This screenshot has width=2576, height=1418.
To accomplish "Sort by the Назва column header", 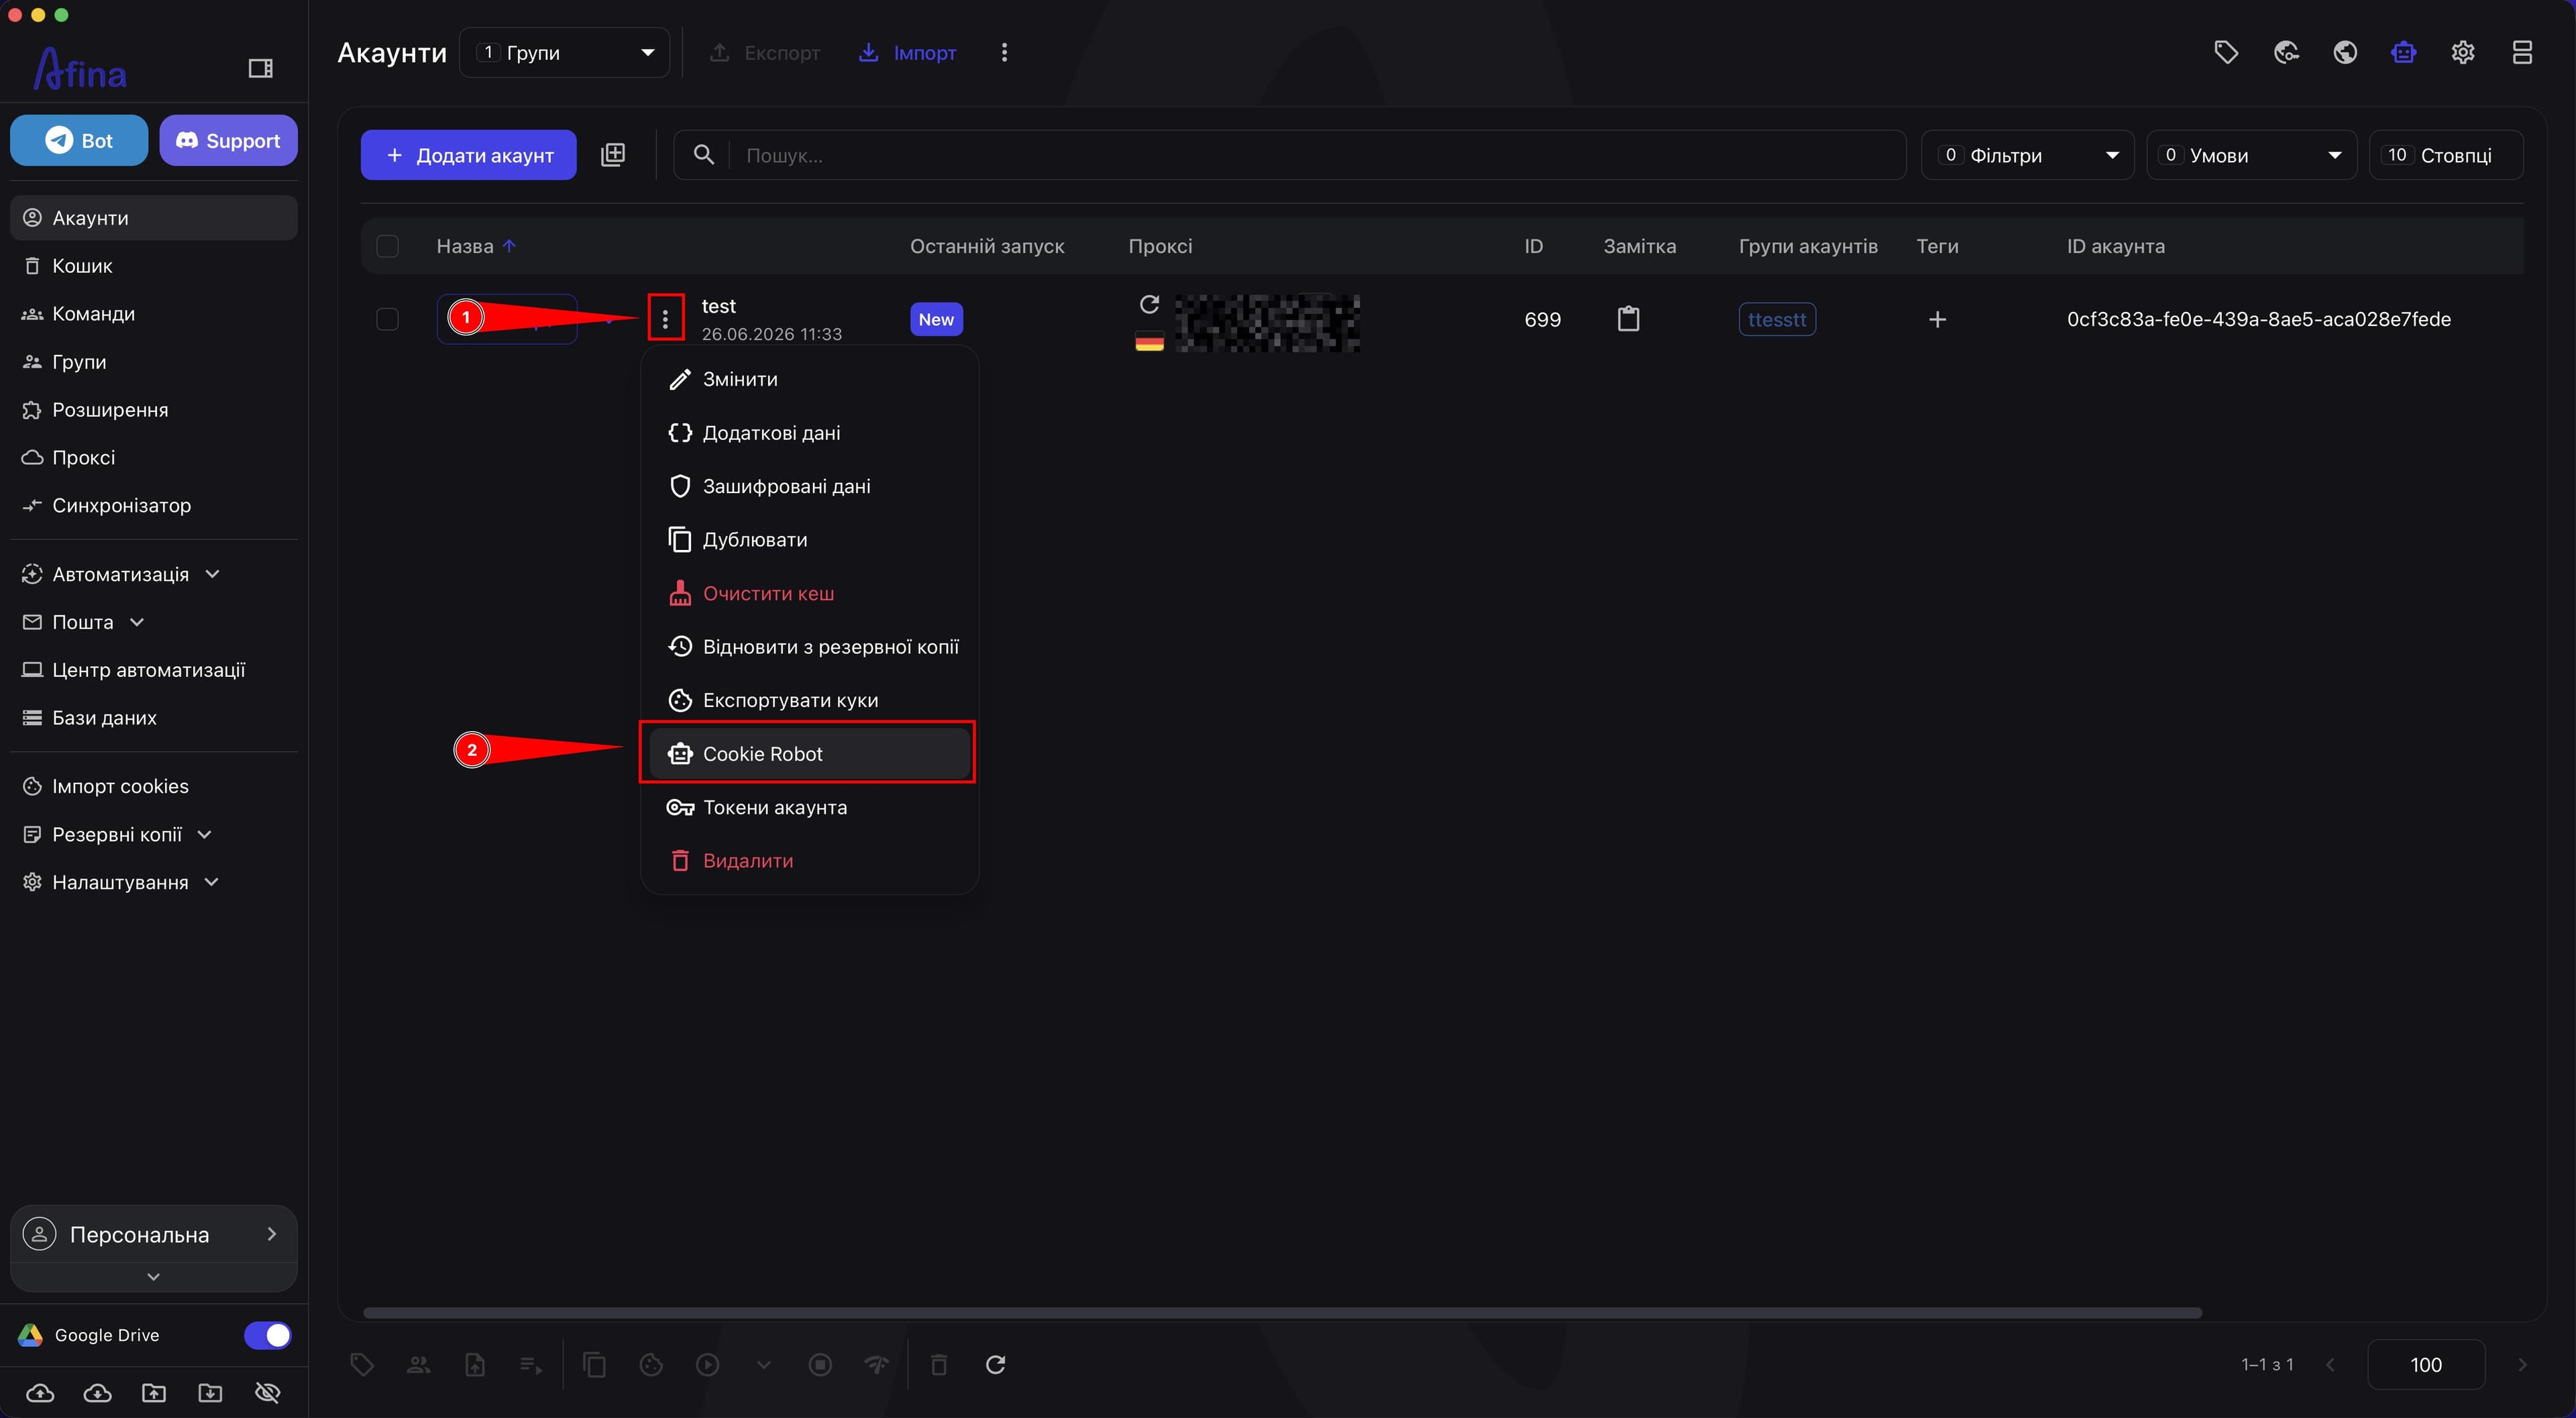I will point(465,246).
